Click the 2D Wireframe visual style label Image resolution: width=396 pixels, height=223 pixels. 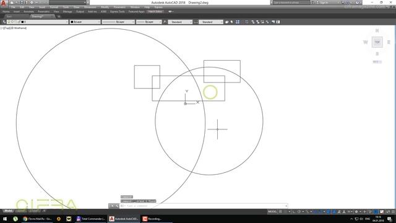[18, 28]
